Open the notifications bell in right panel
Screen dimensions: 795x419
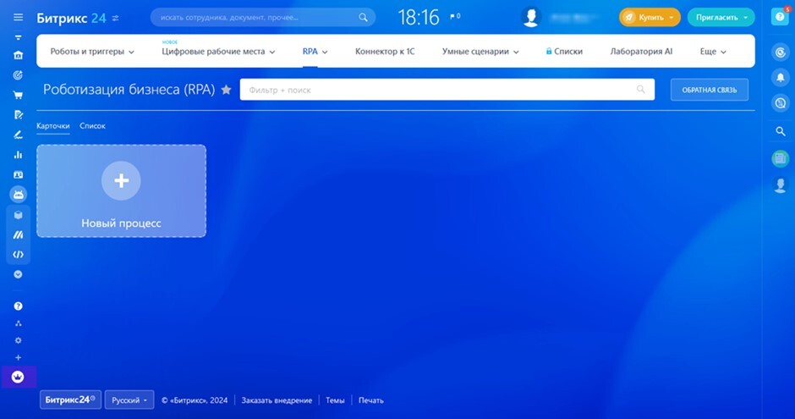[x=781, y=78]
